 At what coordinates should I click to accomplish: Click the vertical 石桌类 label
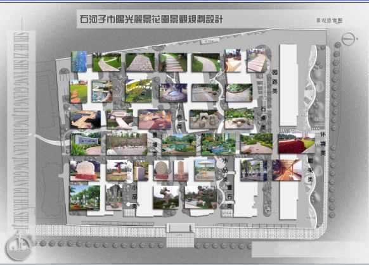point(264,119)
